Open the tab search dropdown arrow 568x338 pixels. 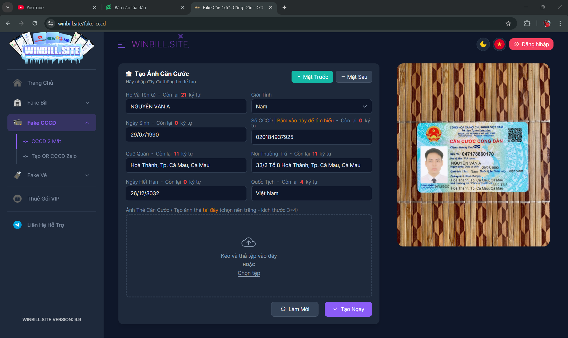tap(7, 7)
